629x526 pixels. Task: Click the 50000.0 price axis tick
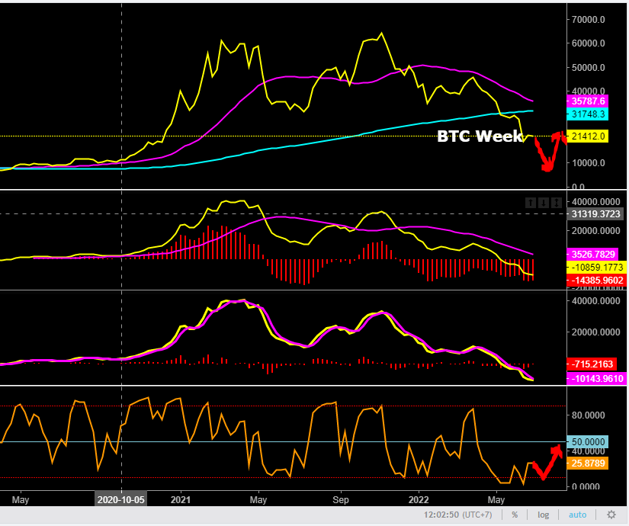[588, 67]
